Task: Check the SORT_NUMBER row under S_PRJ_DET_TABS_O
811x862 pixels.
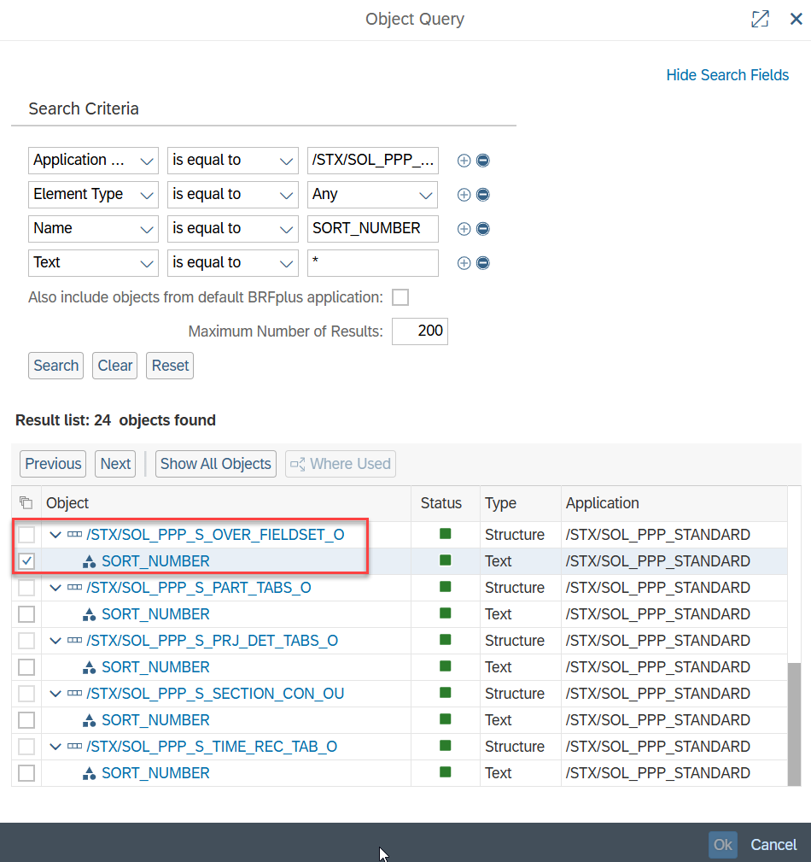Action: click(x=26, y=667)
